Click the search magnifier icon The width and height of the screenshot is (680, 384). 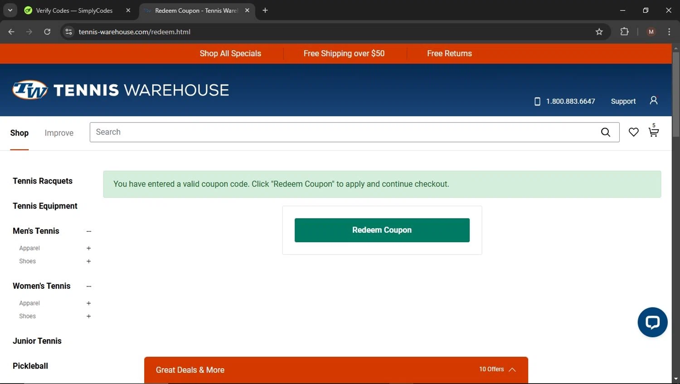tap(605, 132)
